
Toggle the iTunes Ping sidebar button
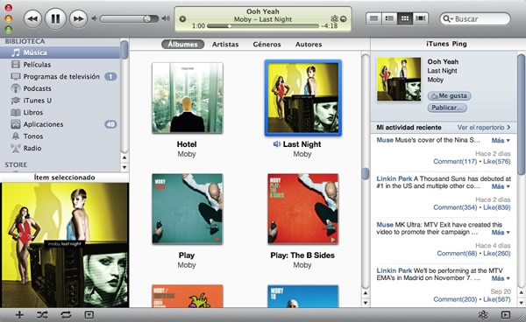pyautogui.click(x=506, y=315)
